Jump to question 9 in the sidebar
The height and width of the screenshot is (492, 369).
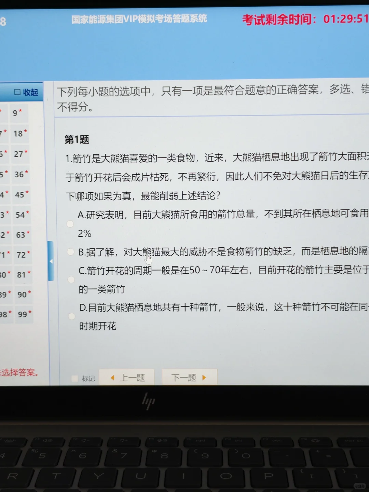(16, 113)
